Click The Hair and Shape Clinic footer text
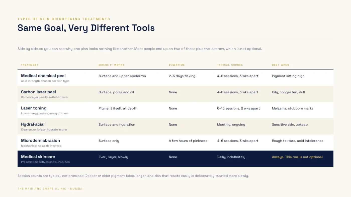Image resolution: width=351 pixels, height=197 pixels. coord(51,189)
